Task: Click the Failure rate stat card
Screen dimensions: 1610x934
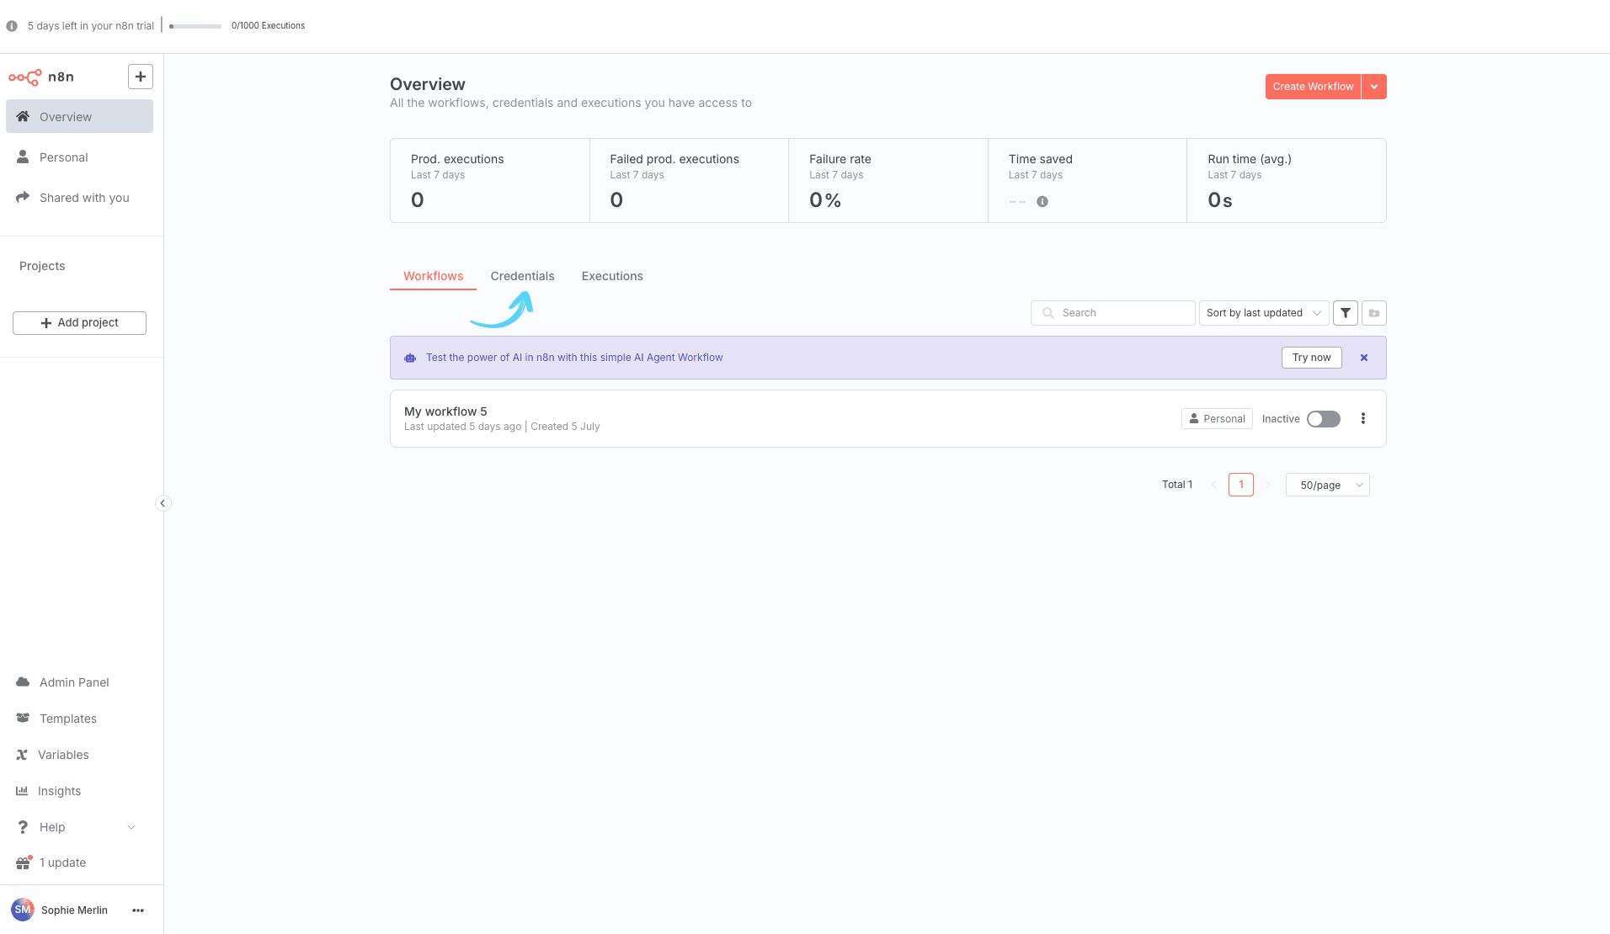Action: 888,181
